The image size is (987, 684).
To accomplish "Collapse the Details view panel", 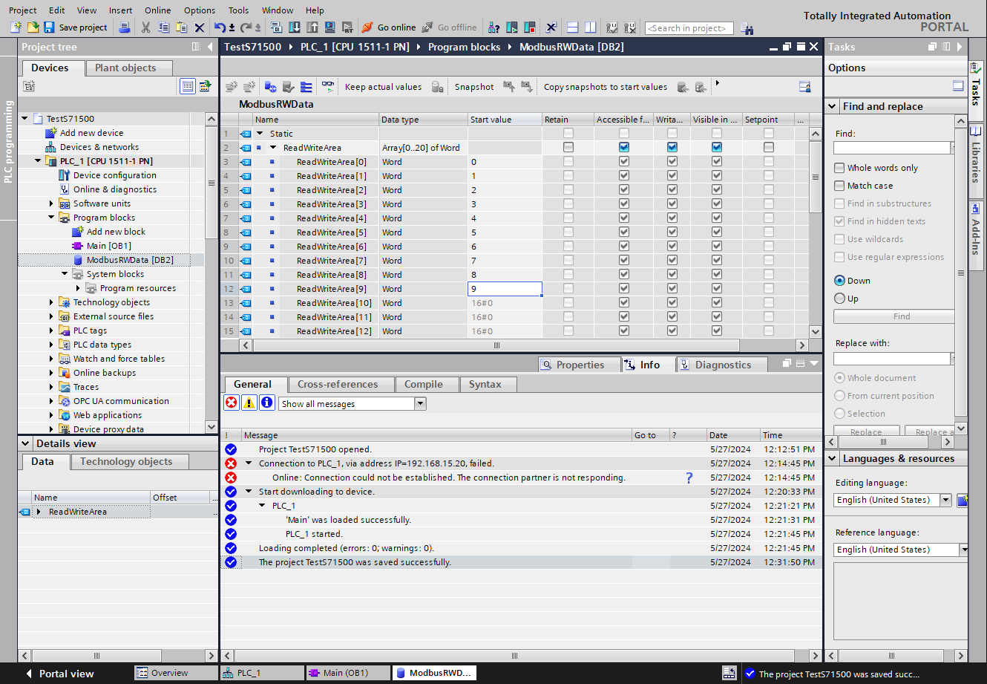I will pyautogui.click(x=26, y=443).
